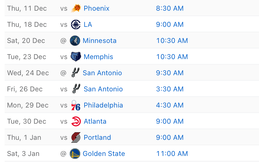
Task: Click the Atlanta Hawks logo icon
Action: pyautogui.click(x=76, y=121)
